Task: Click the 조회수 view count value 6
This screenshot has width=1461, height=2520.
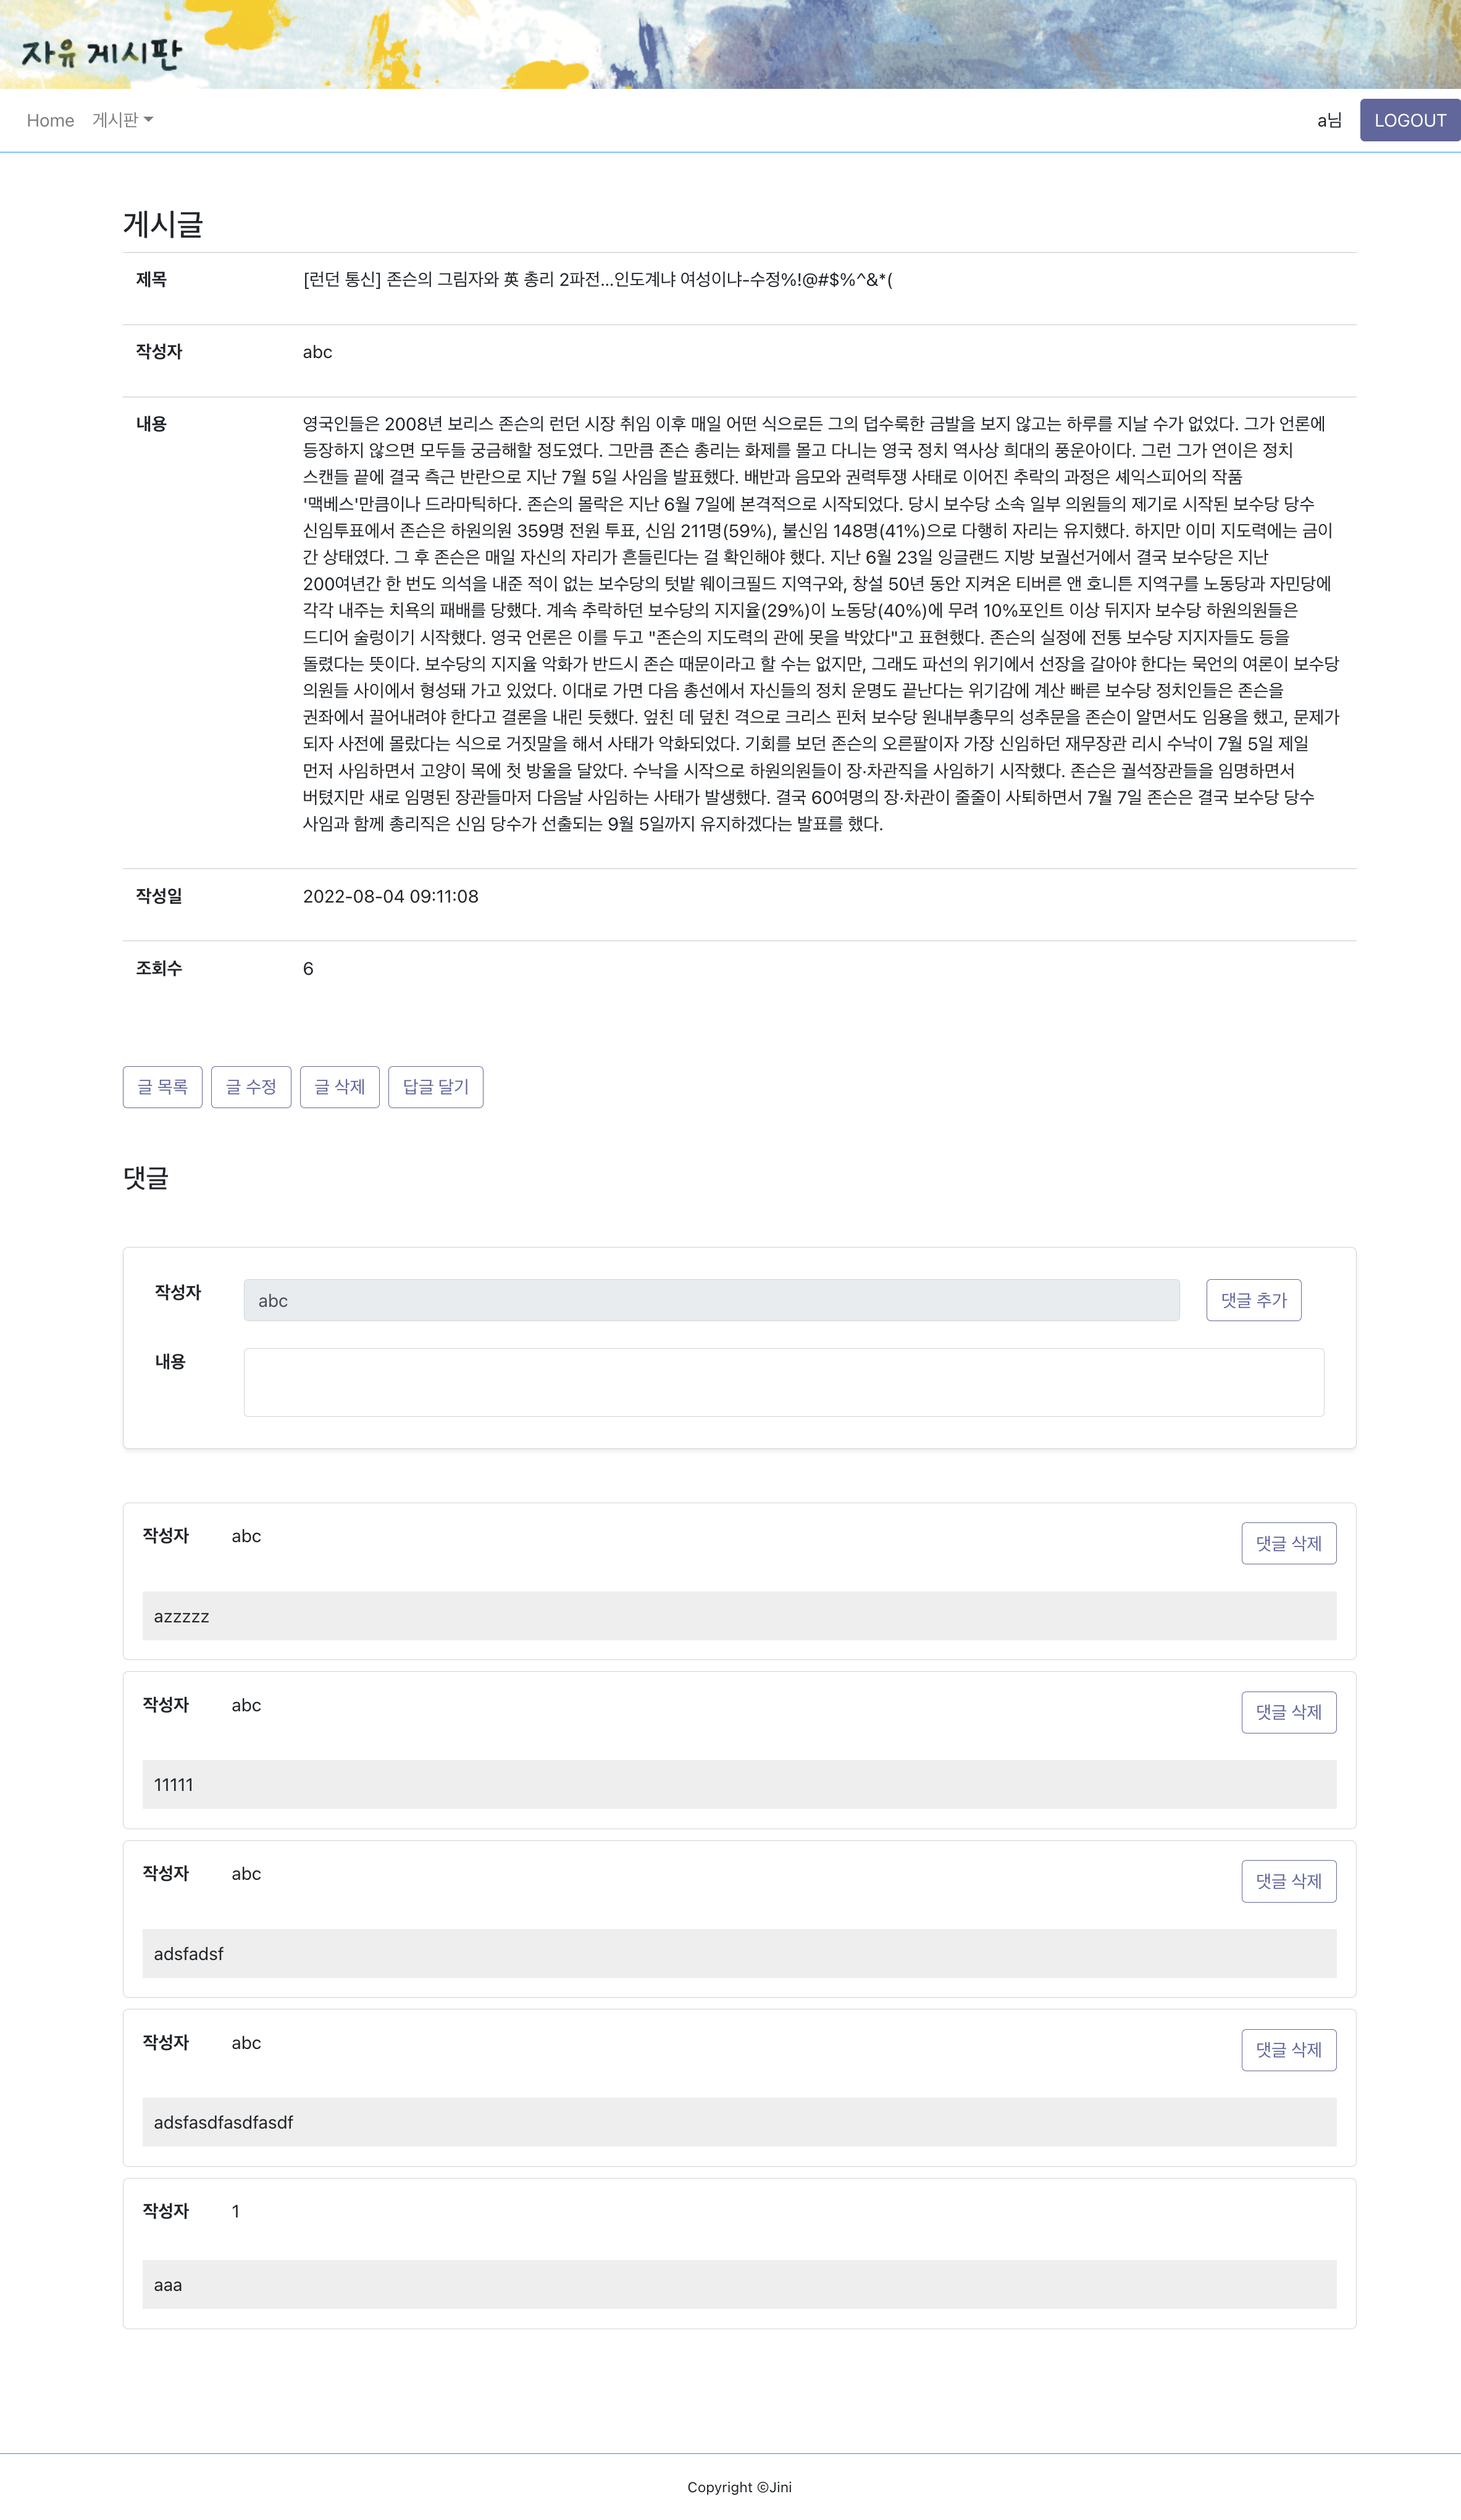Action: point(308,968)
